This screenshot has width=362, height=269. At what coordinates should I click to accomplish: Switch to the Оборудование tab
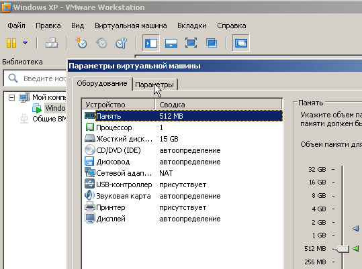102,83
